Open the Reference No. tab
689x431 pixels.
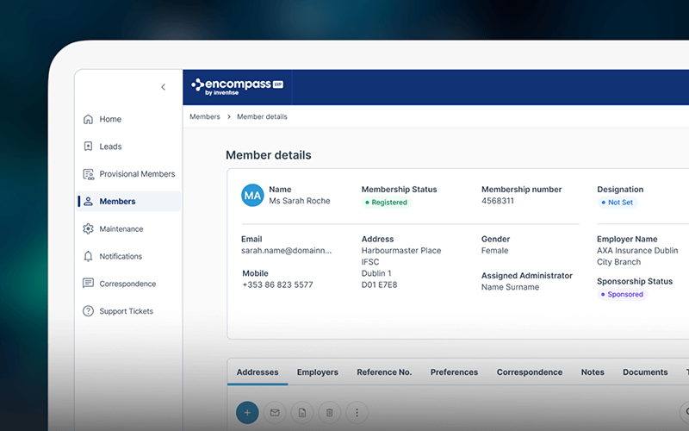click(x=384, y=372)
